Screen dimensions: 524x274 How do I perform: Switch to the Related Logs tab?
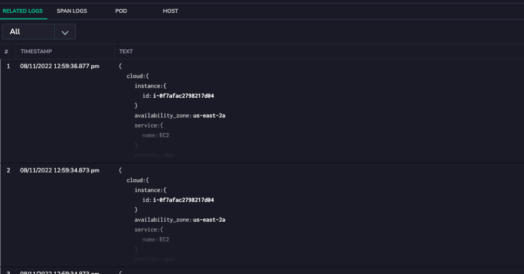[x=23, y=11]
